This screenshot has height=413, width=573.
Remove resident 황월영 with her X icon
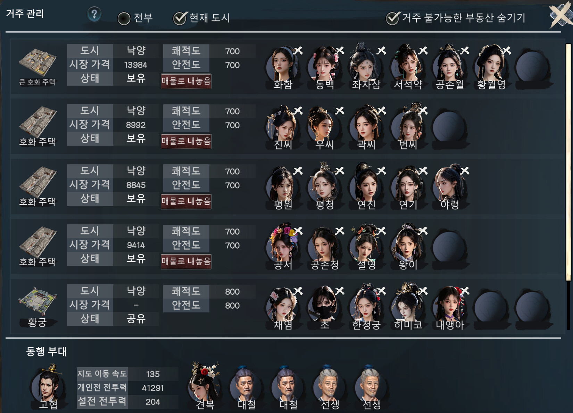click(506, 51)
